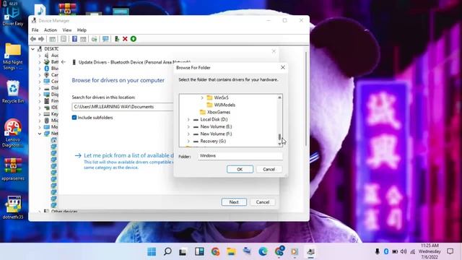
Task: Click scroll-up arrow of folder tree
Action: pos(279,97)
